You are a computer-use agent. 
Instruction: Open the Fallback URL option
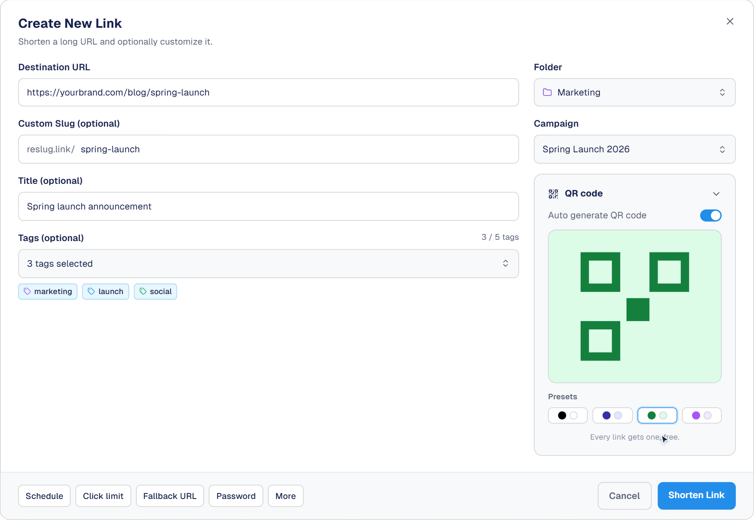click(170, 496)
